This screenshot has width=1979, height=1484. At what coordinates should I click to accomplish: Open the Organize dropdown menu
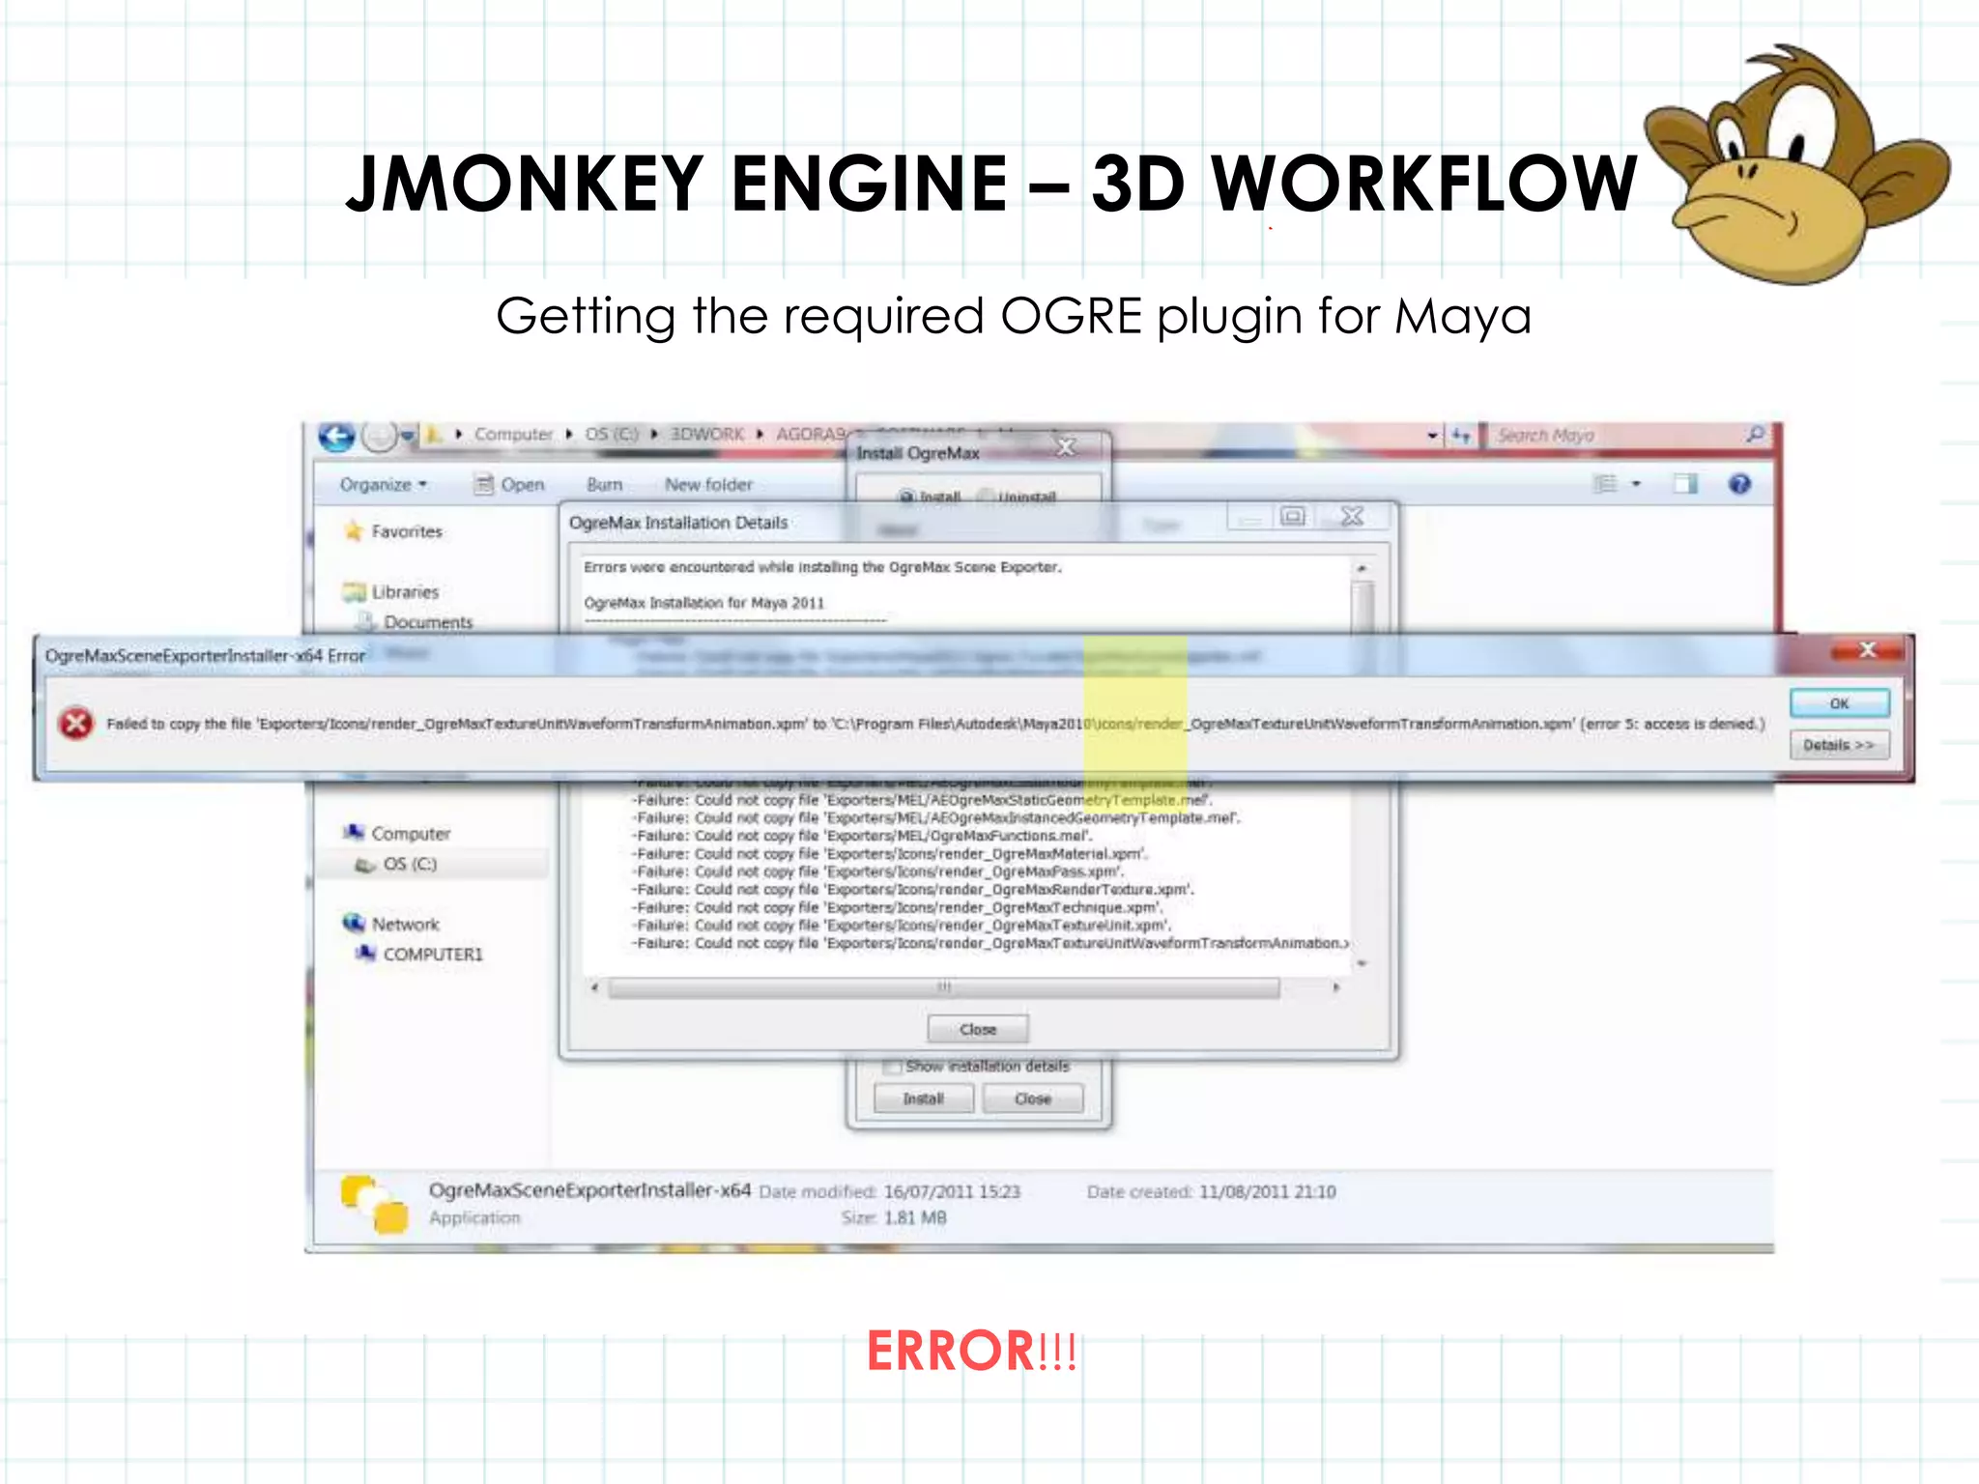point(383,484)
